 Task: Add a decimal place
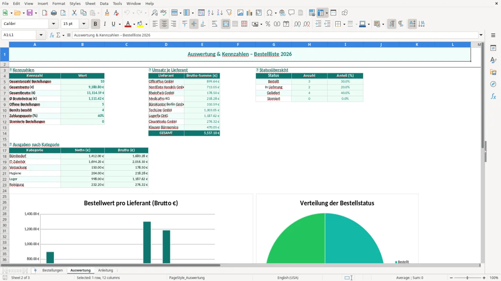pyautogui.click(x=297, y=24)
